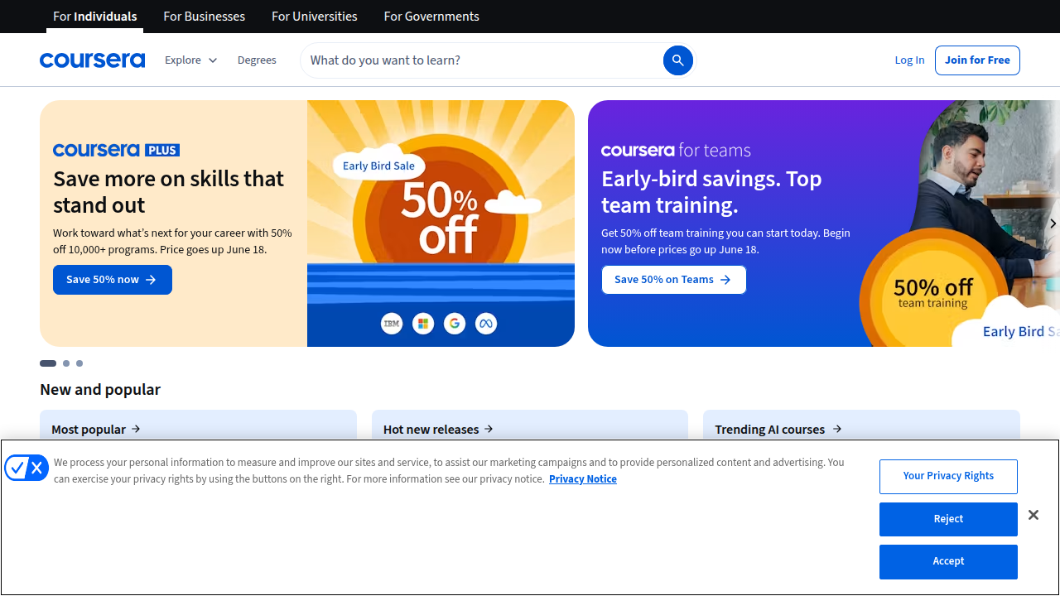The width and height of the screenshot is (1060, 596).
Task: Click 'Save more on skills that stand out' headline
Action: pos(169,192)
